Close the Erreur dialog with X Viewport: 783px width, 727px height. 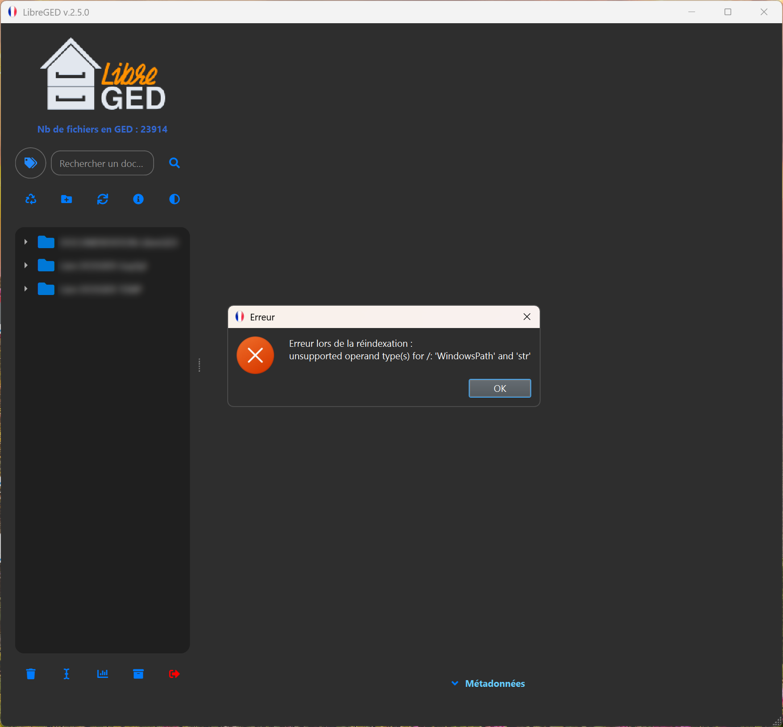tap(527, 317)
